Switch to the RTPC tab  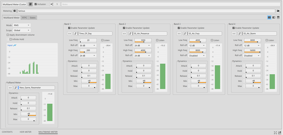(x=25, y=18)
